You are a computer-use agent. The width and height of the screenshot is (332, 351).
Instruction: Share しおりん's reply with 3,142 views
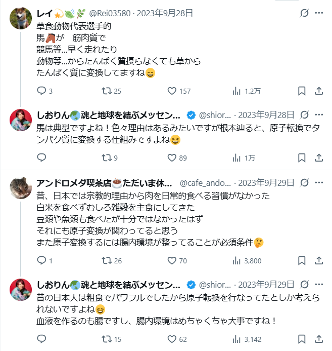(319, 339)
